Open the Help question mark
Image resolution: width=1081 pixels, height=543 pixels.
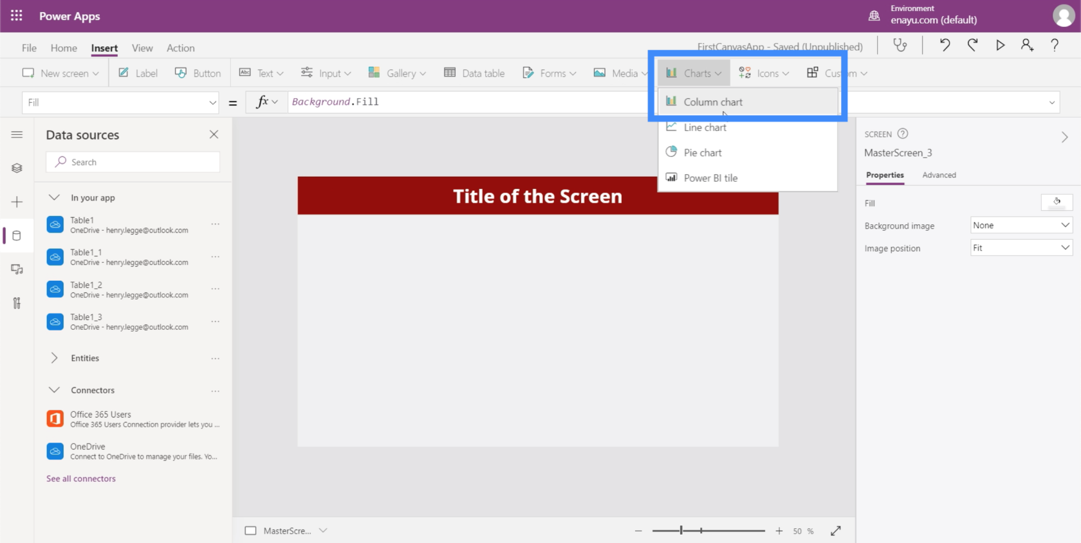[x=1055, y=45]
